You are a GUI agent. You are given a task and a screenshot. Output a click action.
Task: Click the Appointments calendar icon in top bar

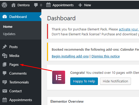[x=48, y=5]
